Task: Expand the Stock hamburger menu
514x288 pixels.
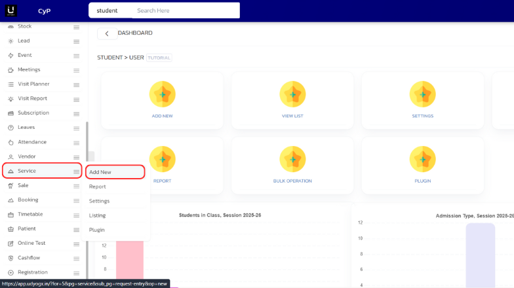Action: [76, 27]
